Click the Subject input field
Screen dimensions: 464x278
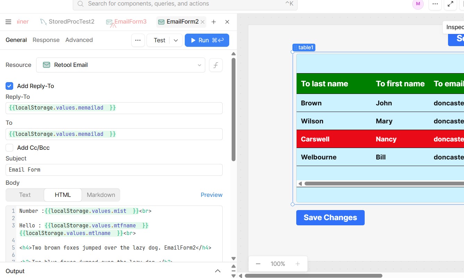point(114,170)
